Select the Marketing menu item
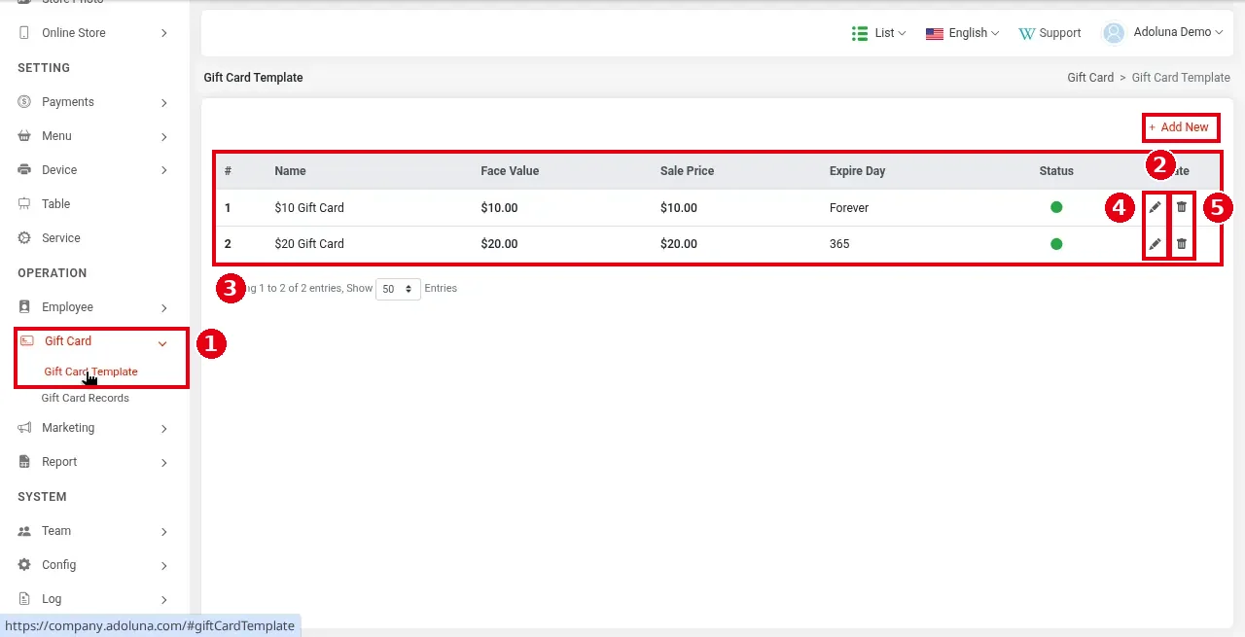This screenshot has width=1245, height=637. click(68, 428)
